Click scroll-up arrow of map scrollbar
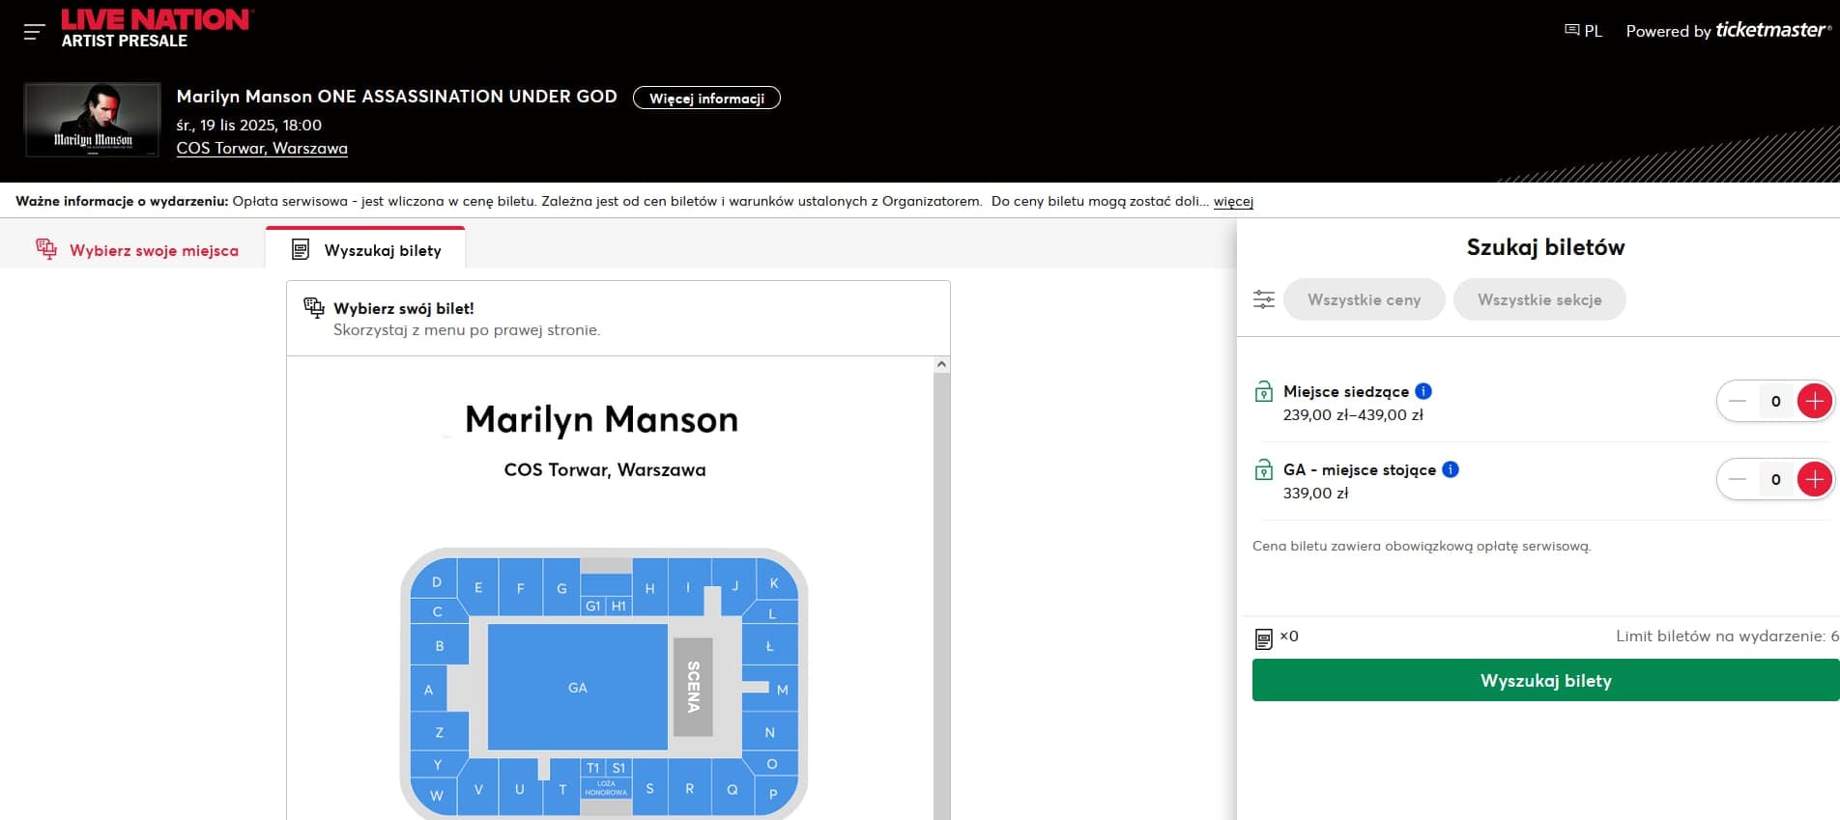1840x820 pixels. 941,364
